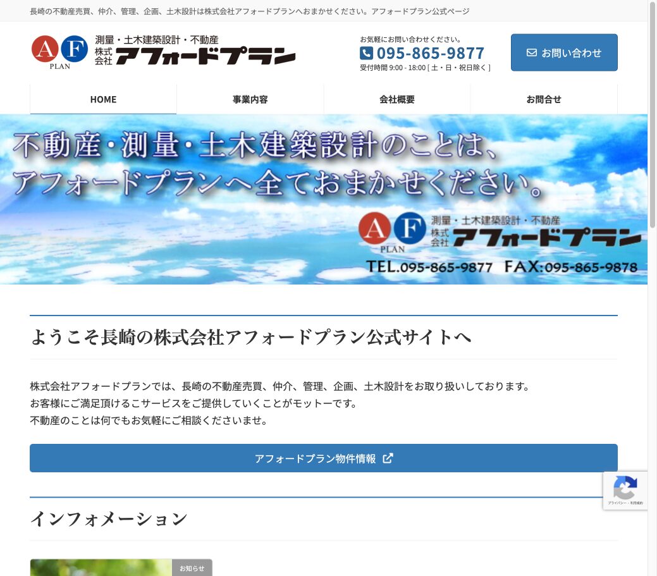Click the line 不動産のことは何でもお気軽にご相談くださいませ

(149, 420)
